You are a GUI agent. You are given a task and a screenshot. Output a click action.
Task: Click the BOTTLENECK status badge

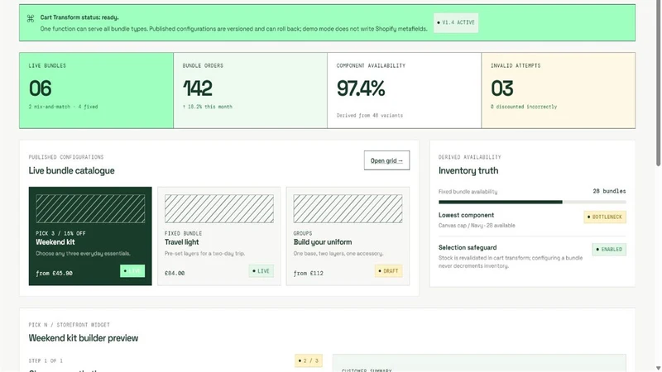pos(605,217)
